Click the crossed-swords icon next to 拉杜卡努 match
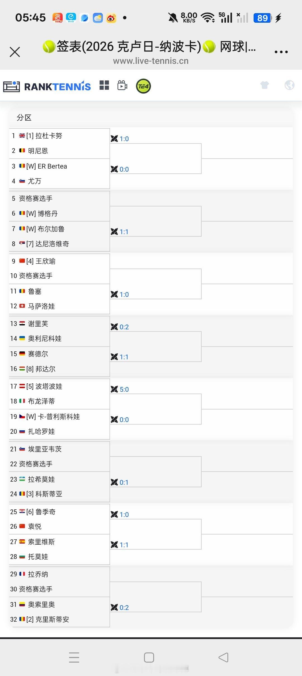Image resolution: width=302 pixels, height=676 pixels. coord(114,138)
